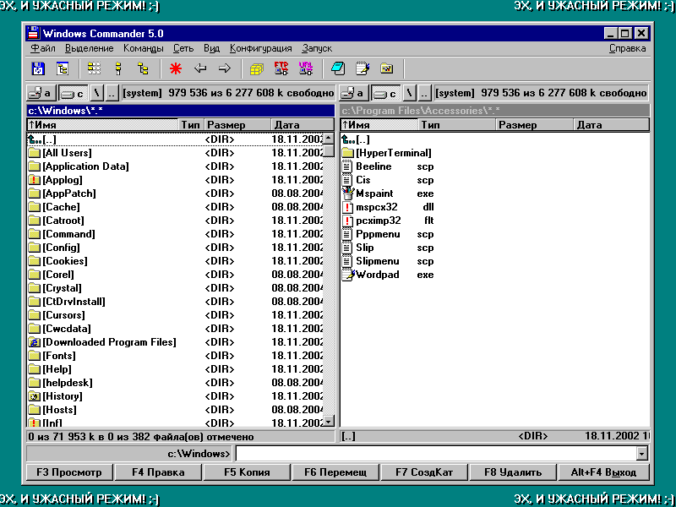The image size is (676, 507).
Task: Go forward with right arrow icon
Action: point(225,68)
